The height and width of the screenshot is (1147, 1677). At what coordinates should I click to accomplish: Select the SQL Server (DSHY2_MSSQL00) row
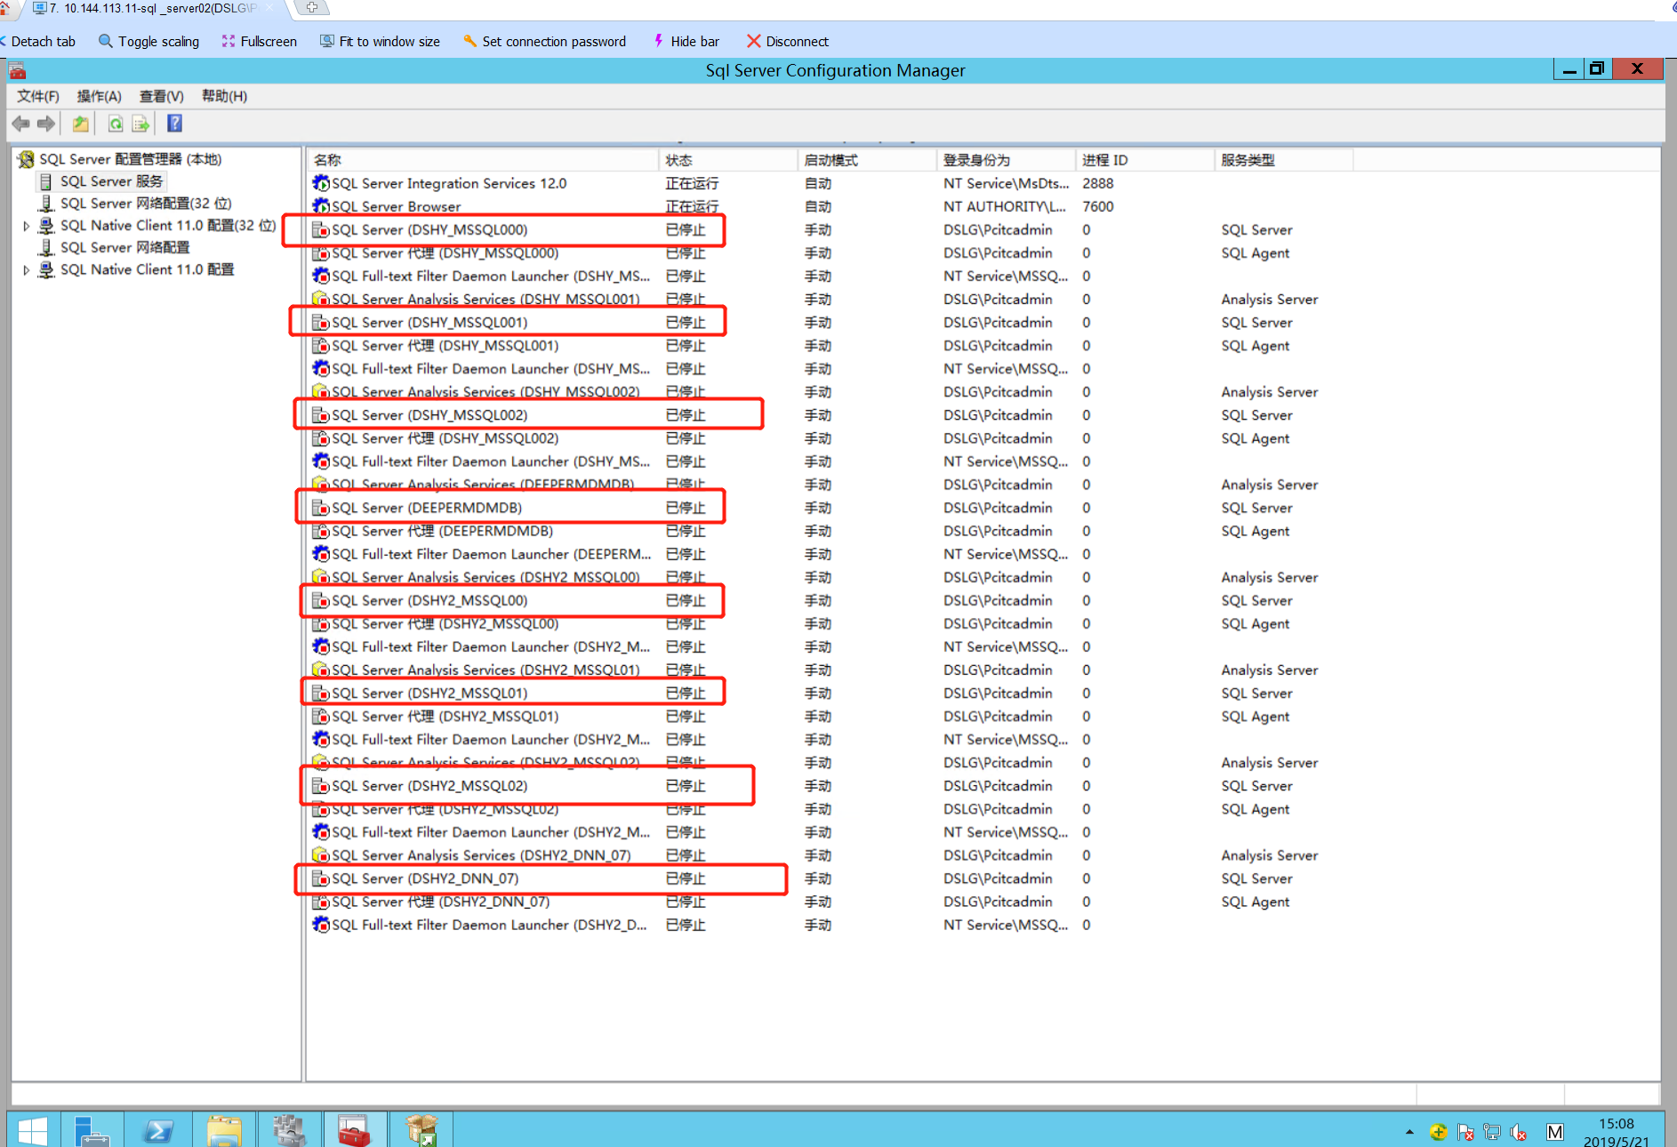coord(830,601)
